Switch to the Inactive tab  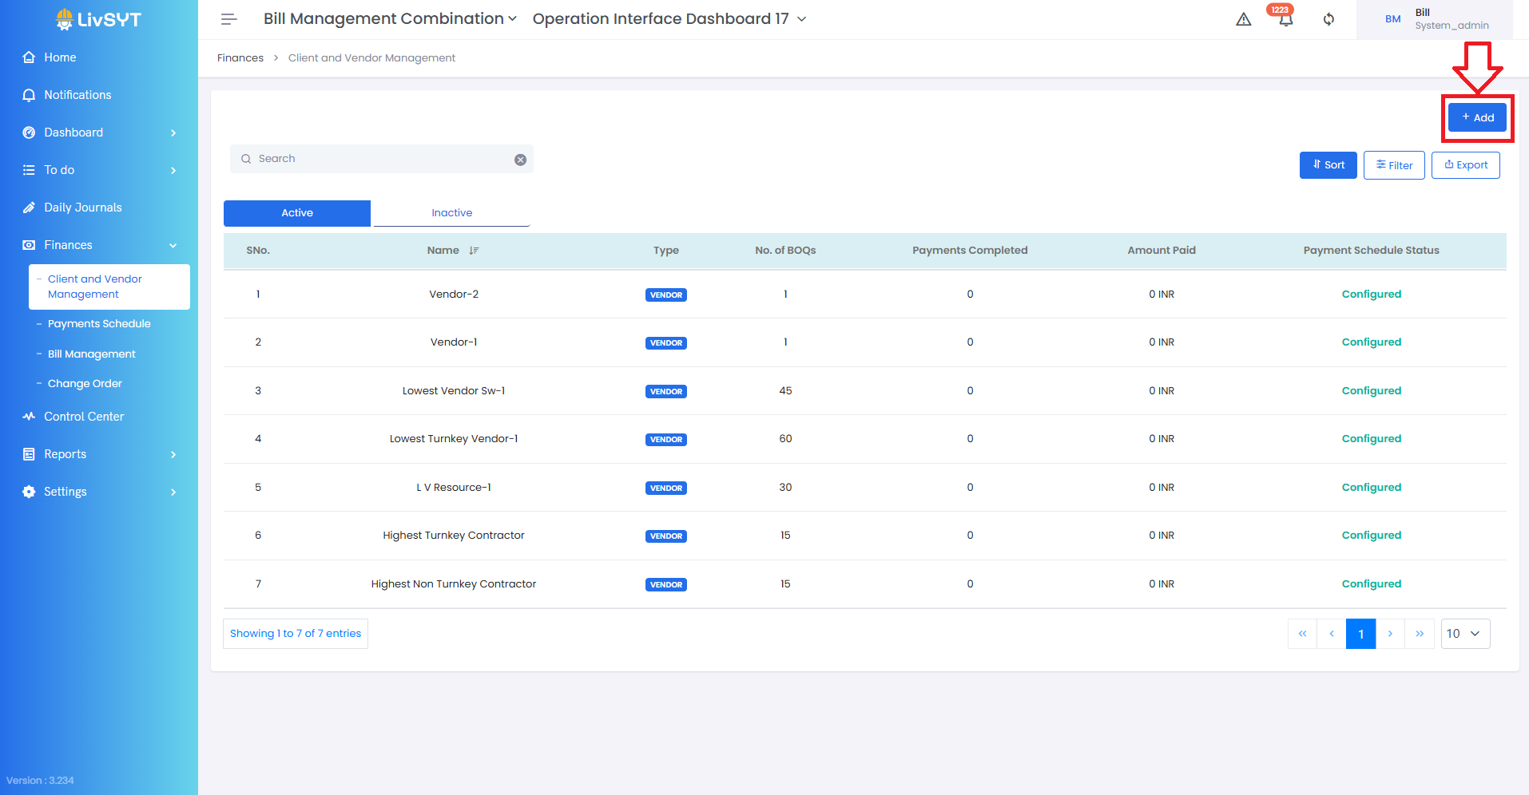click(x=451, y=213)
